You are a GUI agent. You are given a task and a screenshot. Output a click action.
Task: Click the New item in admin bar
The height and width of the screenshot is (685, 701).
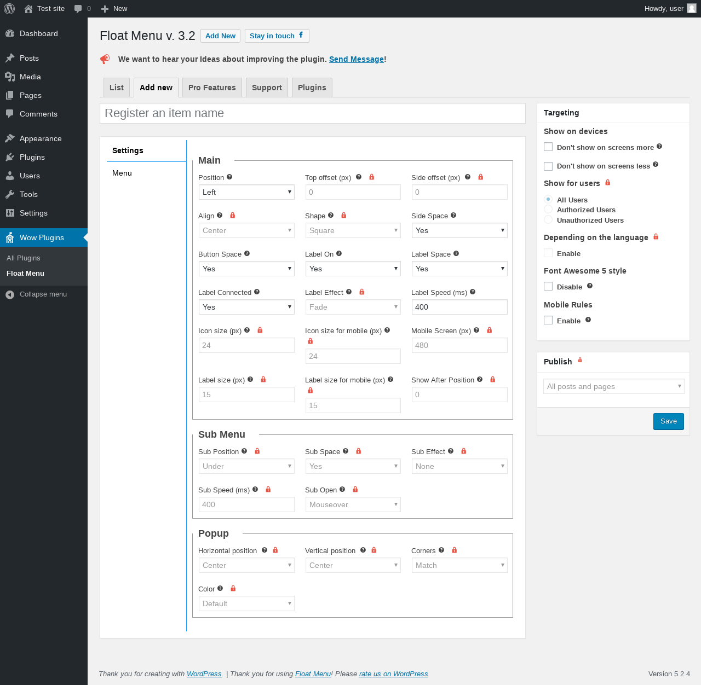(x=114, y=9)
